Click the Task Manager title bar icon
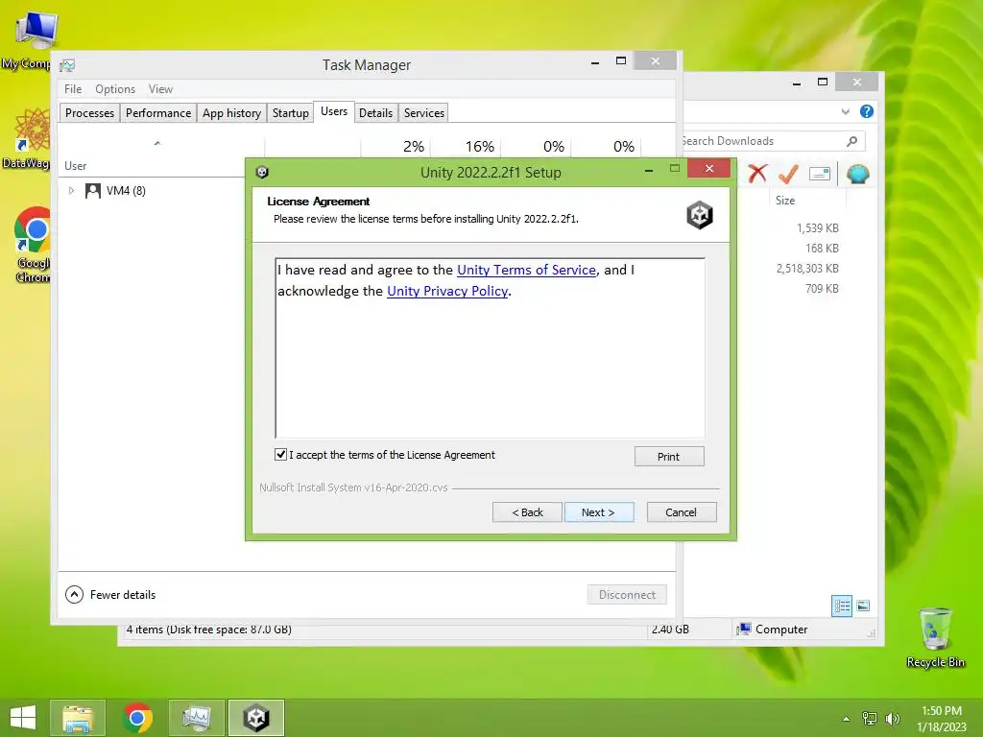The height and width of the screenshot is (737, 983). (x=68, y=65)
